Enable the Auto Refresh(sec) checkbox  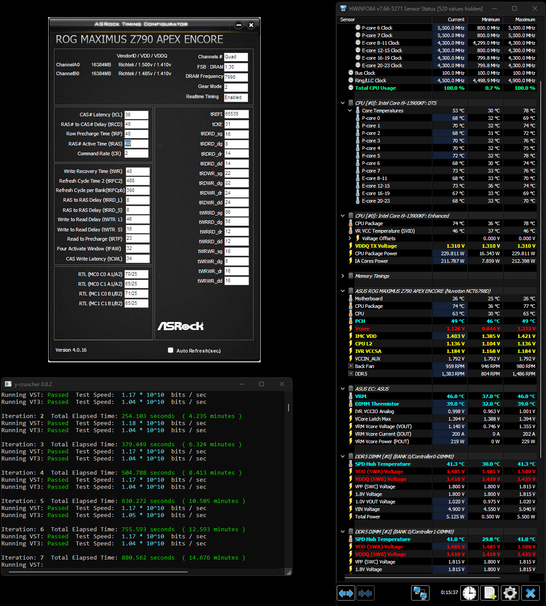coord(170,350)
